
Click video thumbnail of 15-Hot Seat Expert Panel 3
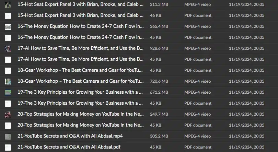[8, 5]
